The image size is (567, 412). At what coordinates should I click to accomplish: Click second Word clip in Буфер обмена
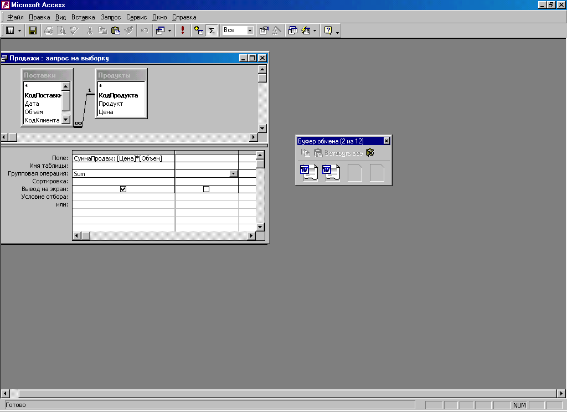point(331,173)
